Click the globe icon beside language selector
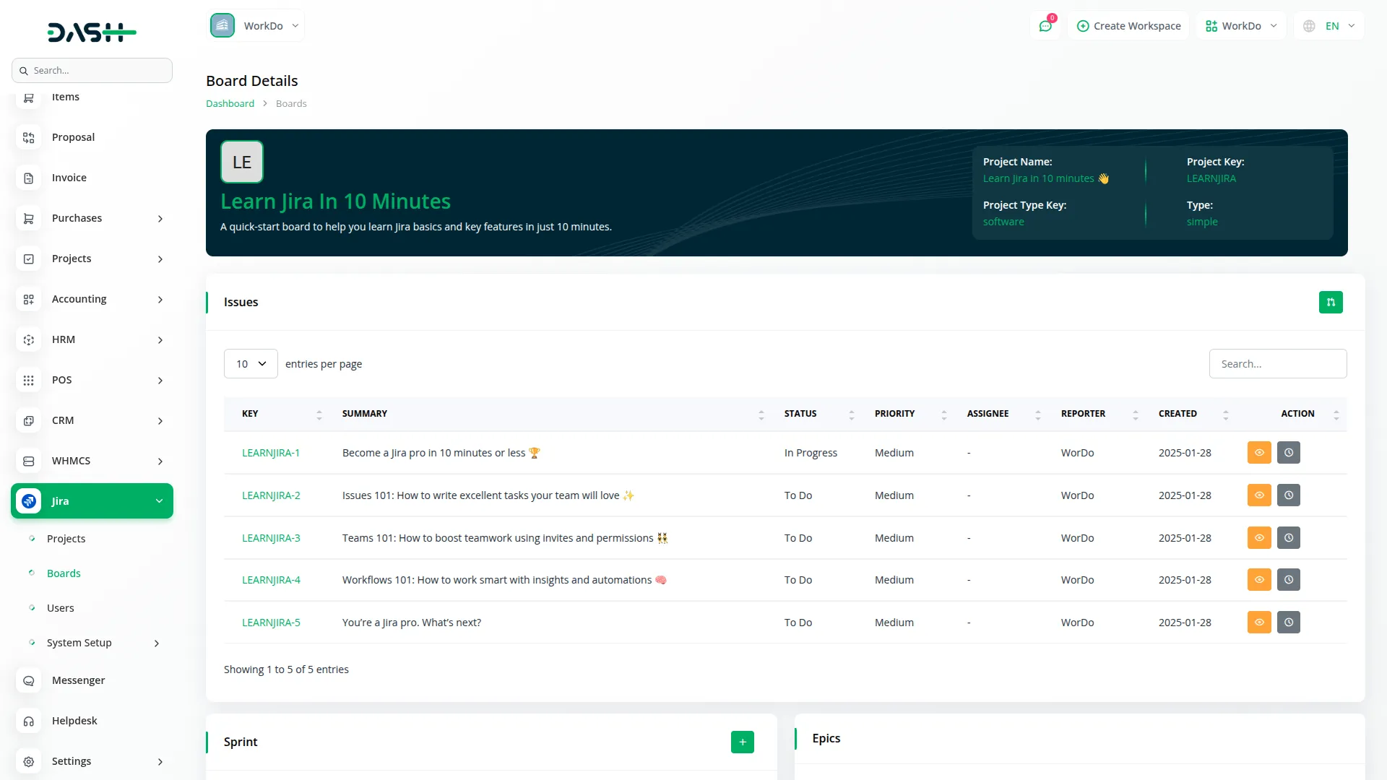Screen dimensions: 1387x780 coord(1309,25)
